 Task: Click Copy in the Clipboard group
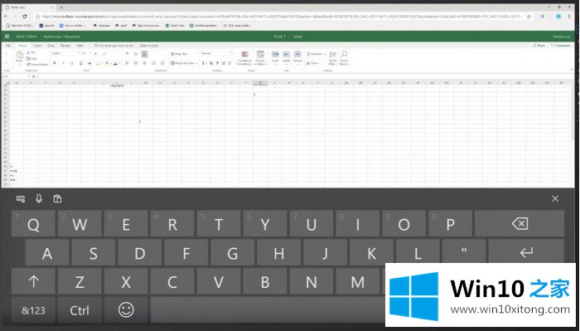coord(31,59)
